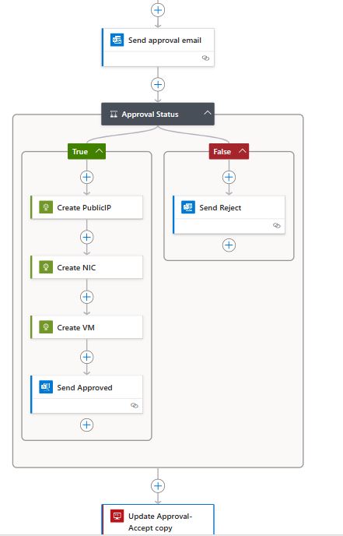Viewport: 343px width, 536px height.
Task: Click the Azure icon on Create VM
Action: tap(46, 327)
